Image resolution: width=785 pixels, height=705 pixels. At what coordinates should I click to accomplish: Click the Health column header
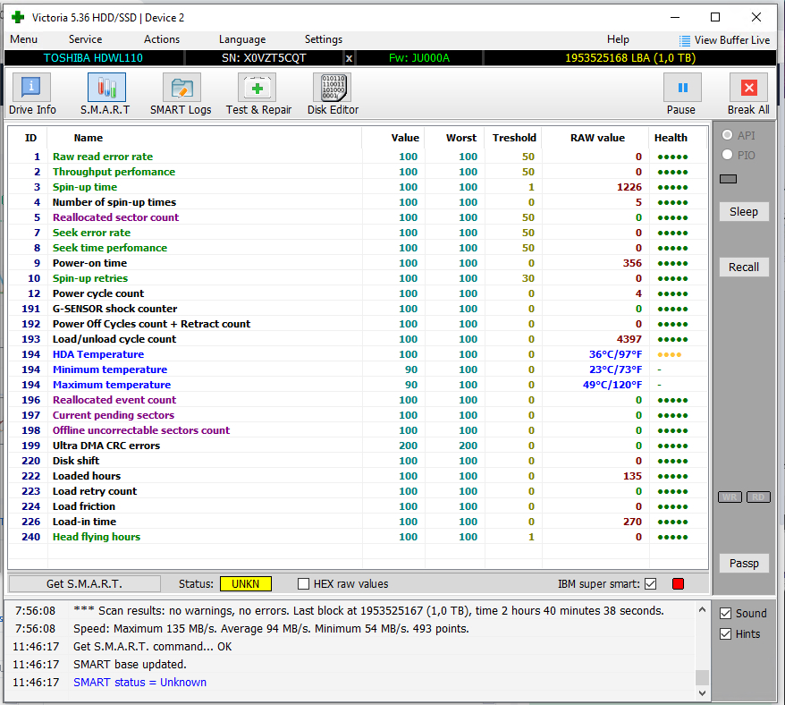click(671, 138)
